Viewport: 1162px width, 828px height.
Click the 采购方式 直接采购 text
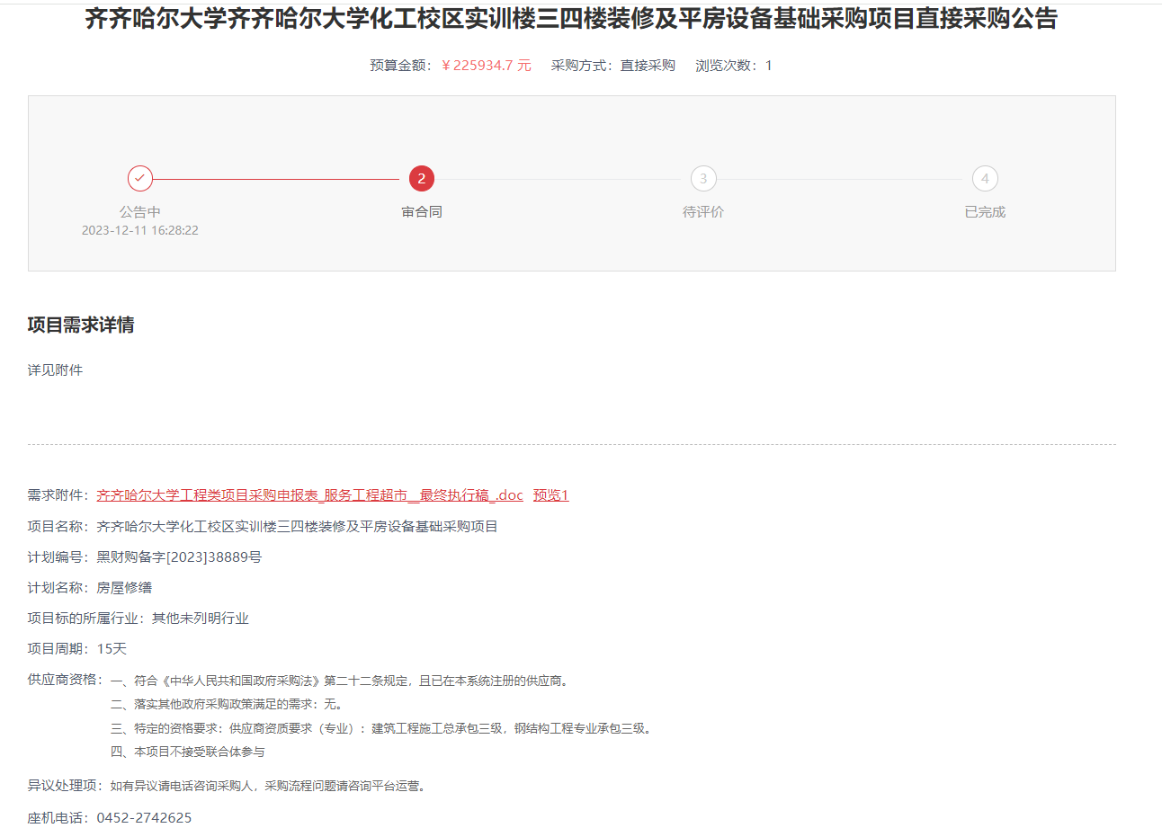[x=612, y=66]
